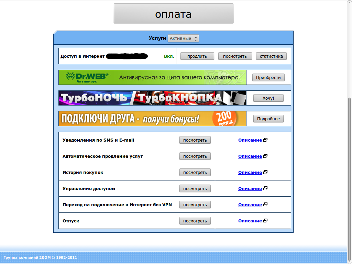Click посмотреть for Управление доступом
Screen dimensions: 352x264
(195, 189)
